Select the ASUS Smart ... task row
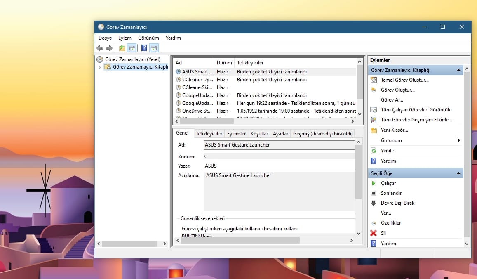The width and height of the screenshot is (477, 279). [265, 72]
